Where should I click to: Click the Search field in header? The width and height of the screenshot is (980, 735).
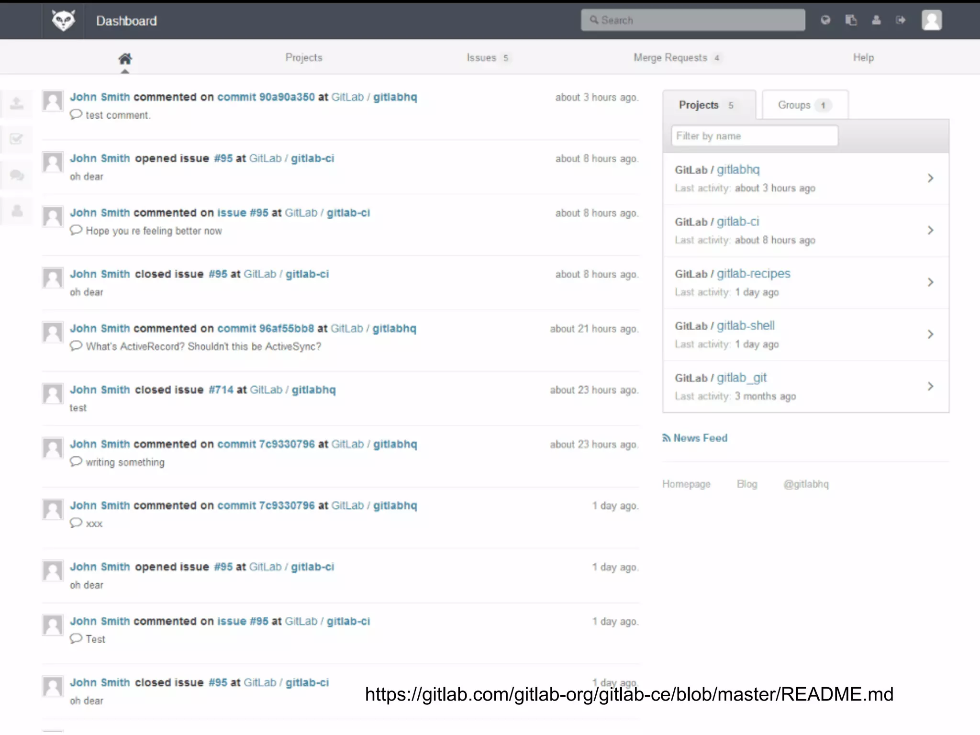pos(693,20)
